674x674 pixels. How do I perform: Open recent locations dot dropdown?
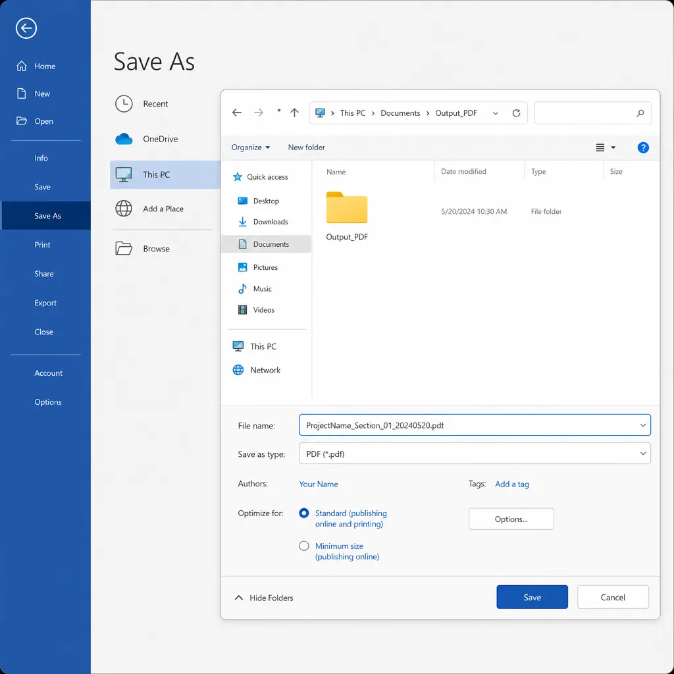278,111
